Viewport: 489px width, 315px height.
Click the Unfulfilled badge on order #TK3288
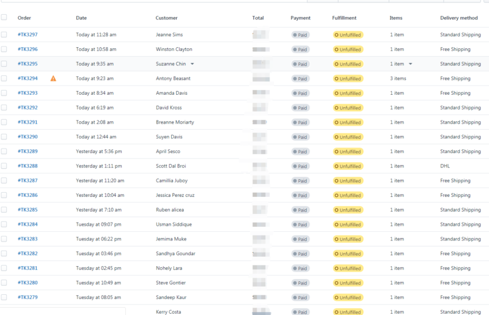348,166
